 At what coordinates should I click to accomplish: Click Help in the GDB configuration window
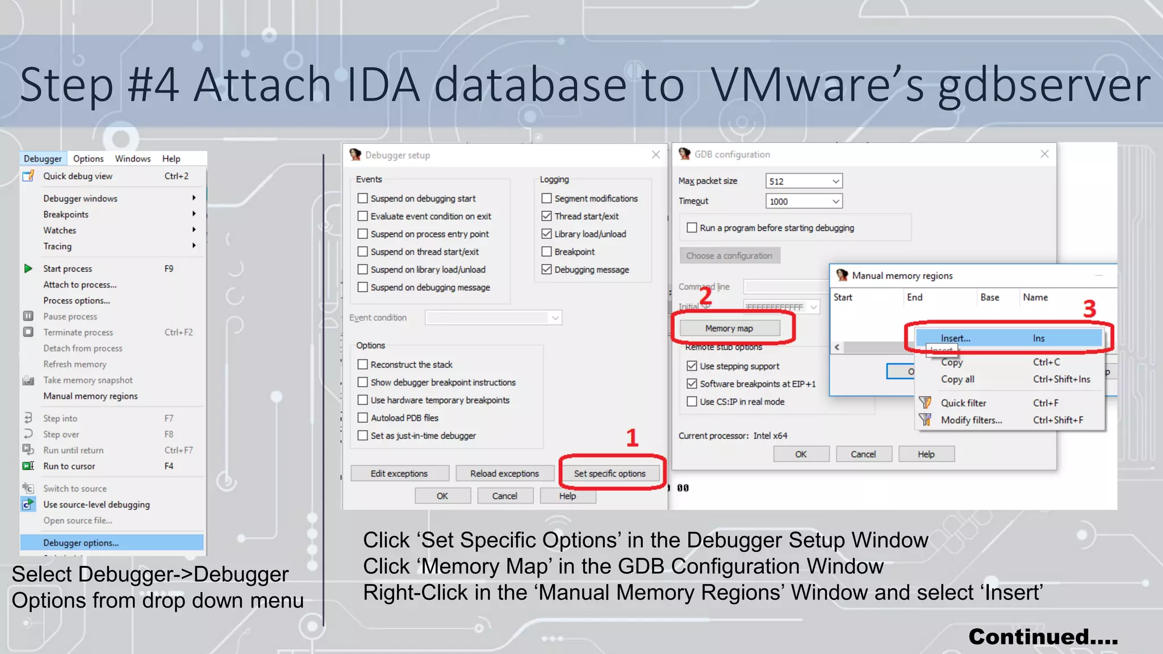[926, 454]
